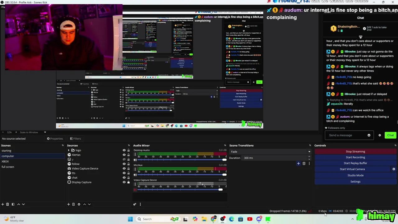The image size is (398, 224).
Task: Open the Windows Start menu
Action: (130, 219)
